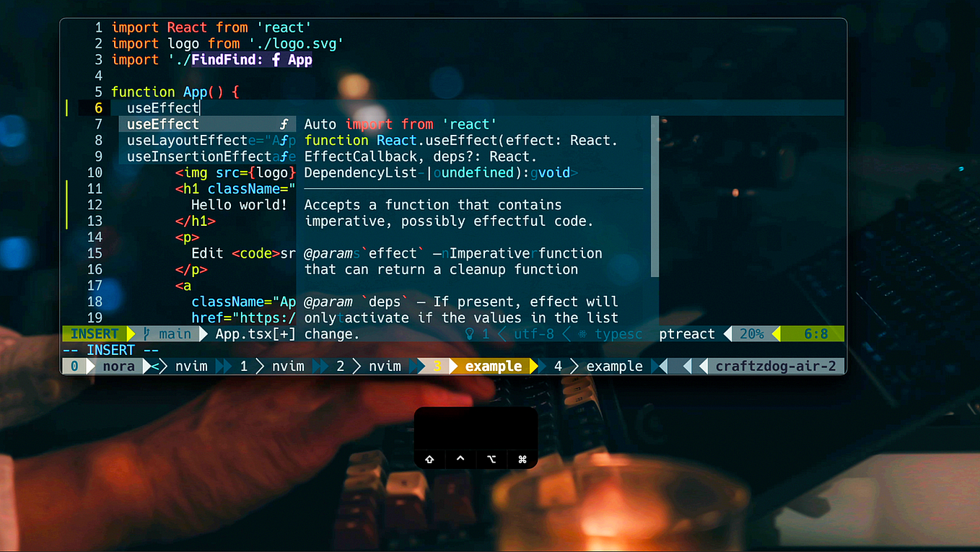Click the utf-8 encoding indicator
Image resolution: width=980 pixels, height=552 pixels.
coord(534,333)
